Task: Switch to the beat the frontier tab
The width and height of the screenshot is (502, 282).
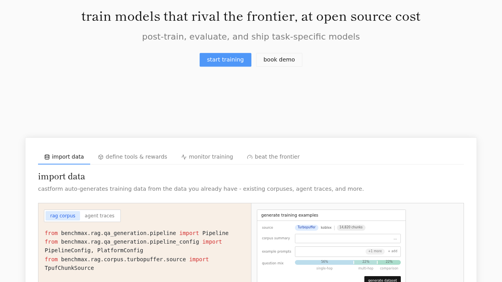Action: point(273,157)
